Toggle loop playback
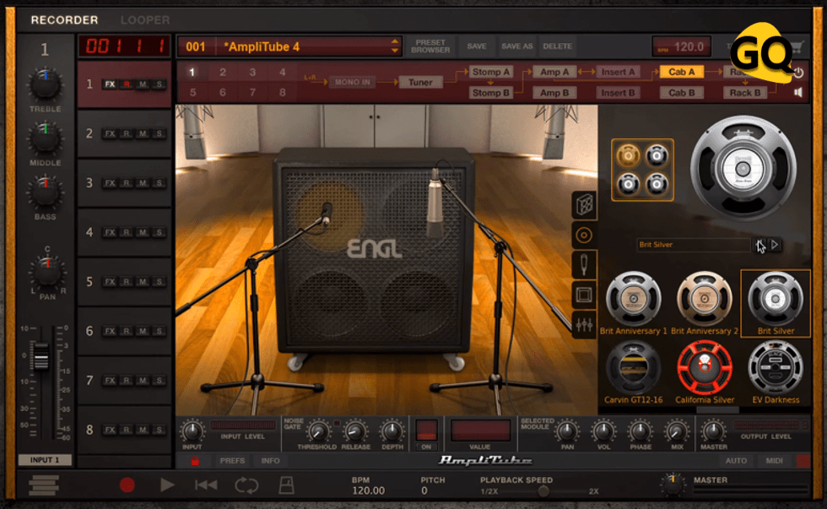The image size is (827, 509). (x=246, y=485)
